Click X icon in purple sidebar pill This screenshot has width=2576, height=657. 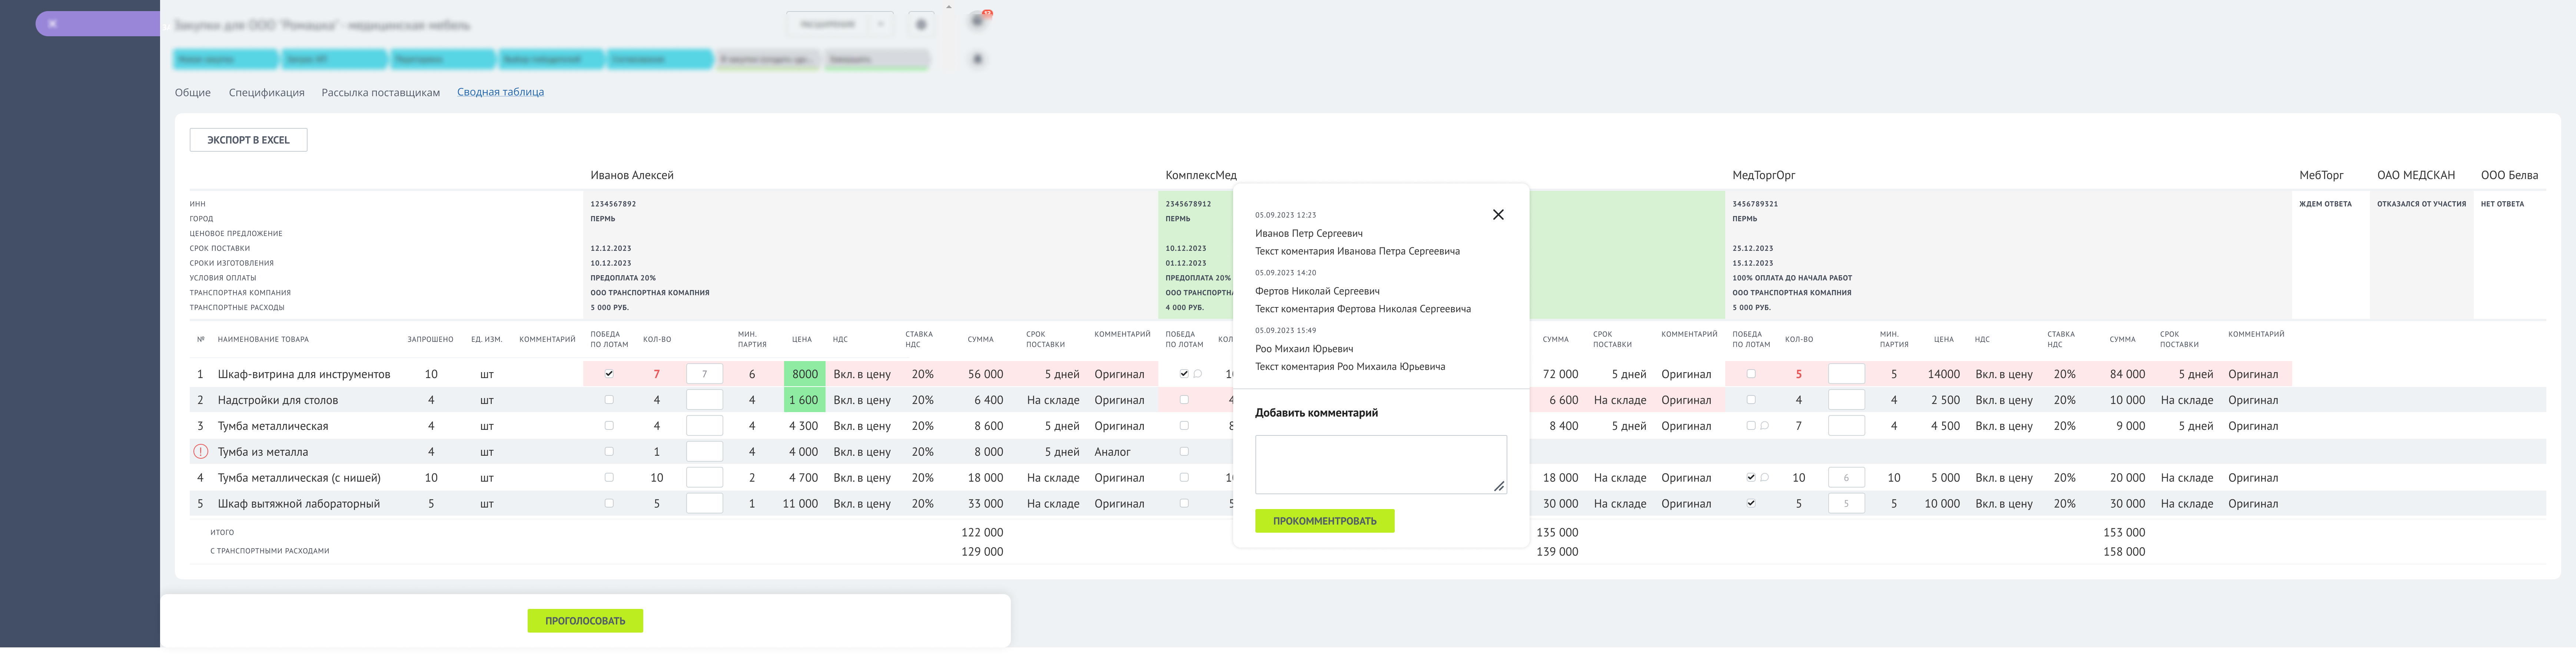[x=52, y=23]
